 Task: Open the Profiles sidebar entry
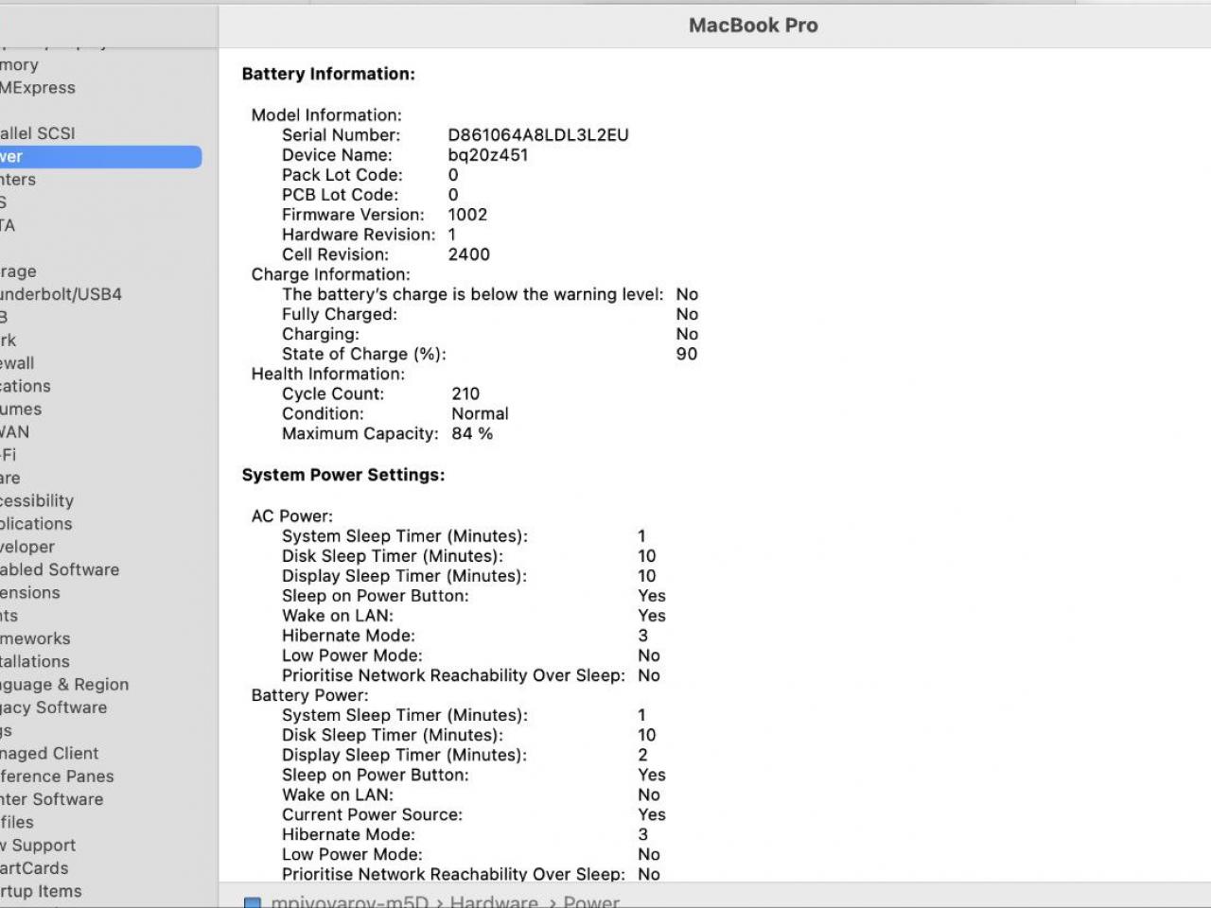[17, 823]
